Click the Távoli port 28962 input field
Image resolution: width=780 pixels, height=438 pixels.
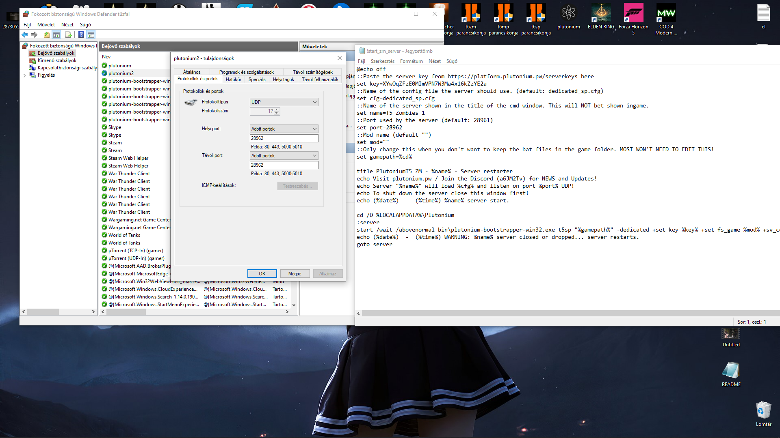point(284,165)
